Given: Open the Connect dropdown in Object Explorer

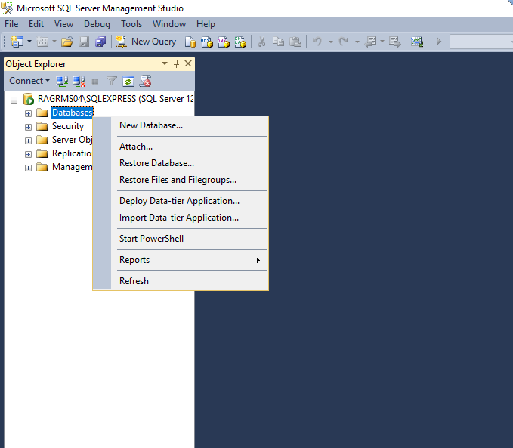Looking at the screenshot, I should (x=29, y=81).
